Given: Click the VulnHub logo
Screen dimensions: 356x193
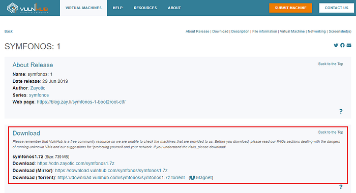Looking at the screenshot, I should pyautogui.click(x=27, y=8).
